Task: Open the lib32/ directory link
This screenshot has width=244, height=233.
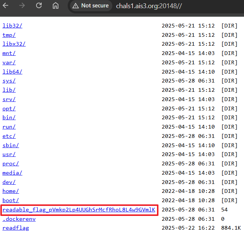Action: point(12,26)
